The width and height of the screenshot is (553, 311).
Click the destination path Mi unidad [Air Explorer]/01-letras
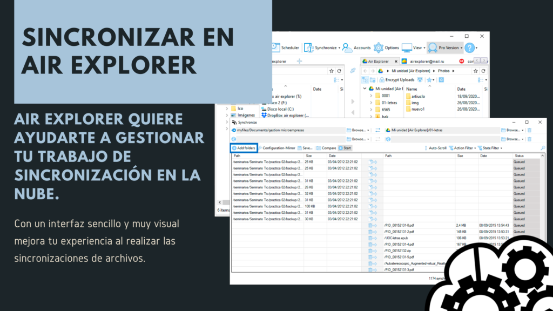417,130
